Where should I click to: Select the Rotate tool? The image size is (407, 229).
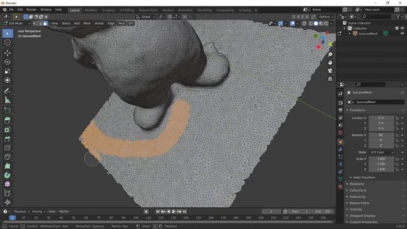pos(7,62)
